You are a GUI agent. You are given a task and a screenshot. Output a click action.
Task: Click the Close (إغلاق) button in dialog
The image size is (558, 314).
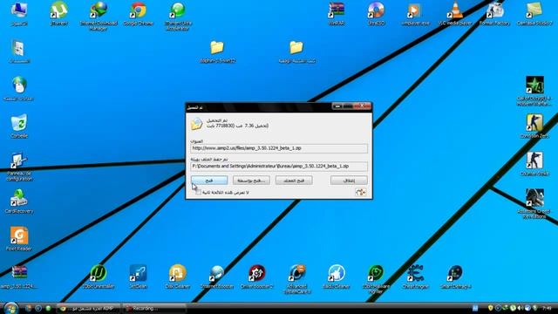(349, 181)
